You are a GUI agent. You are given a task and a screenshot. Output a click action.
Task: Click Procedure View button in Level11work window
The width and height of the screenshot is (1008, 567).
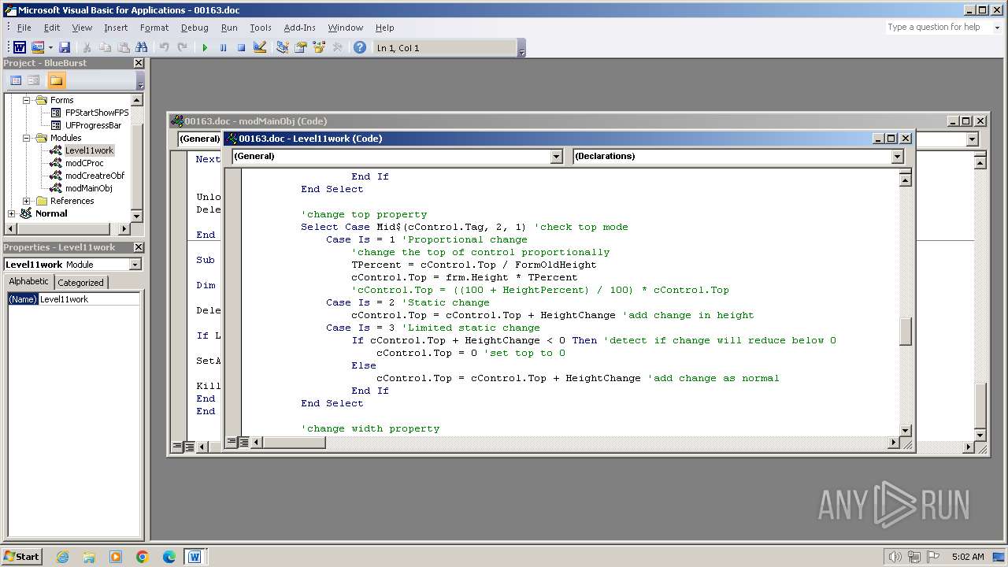pos(232,443)
